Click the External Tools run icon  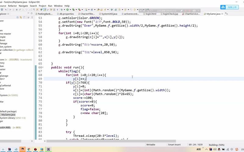point(79,10)
